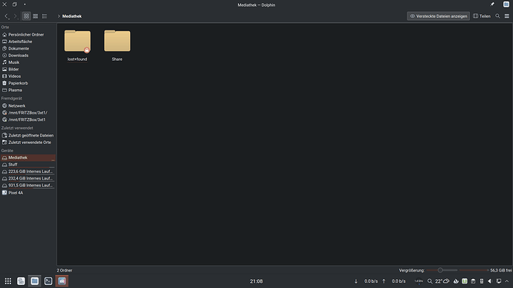Expand the breadcrumb chevron before Mediathek
Viewport: 513px width, 288px height.
tap(59, 16)
